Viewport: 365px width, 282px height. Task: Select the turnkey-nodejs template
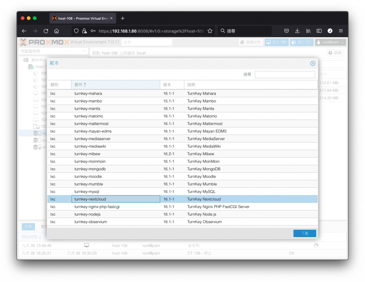point(182,214)
